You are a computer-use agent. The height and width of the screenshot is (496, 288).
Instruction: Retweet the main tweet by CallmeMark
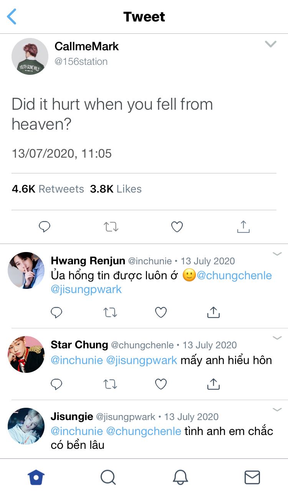(111, 227)
